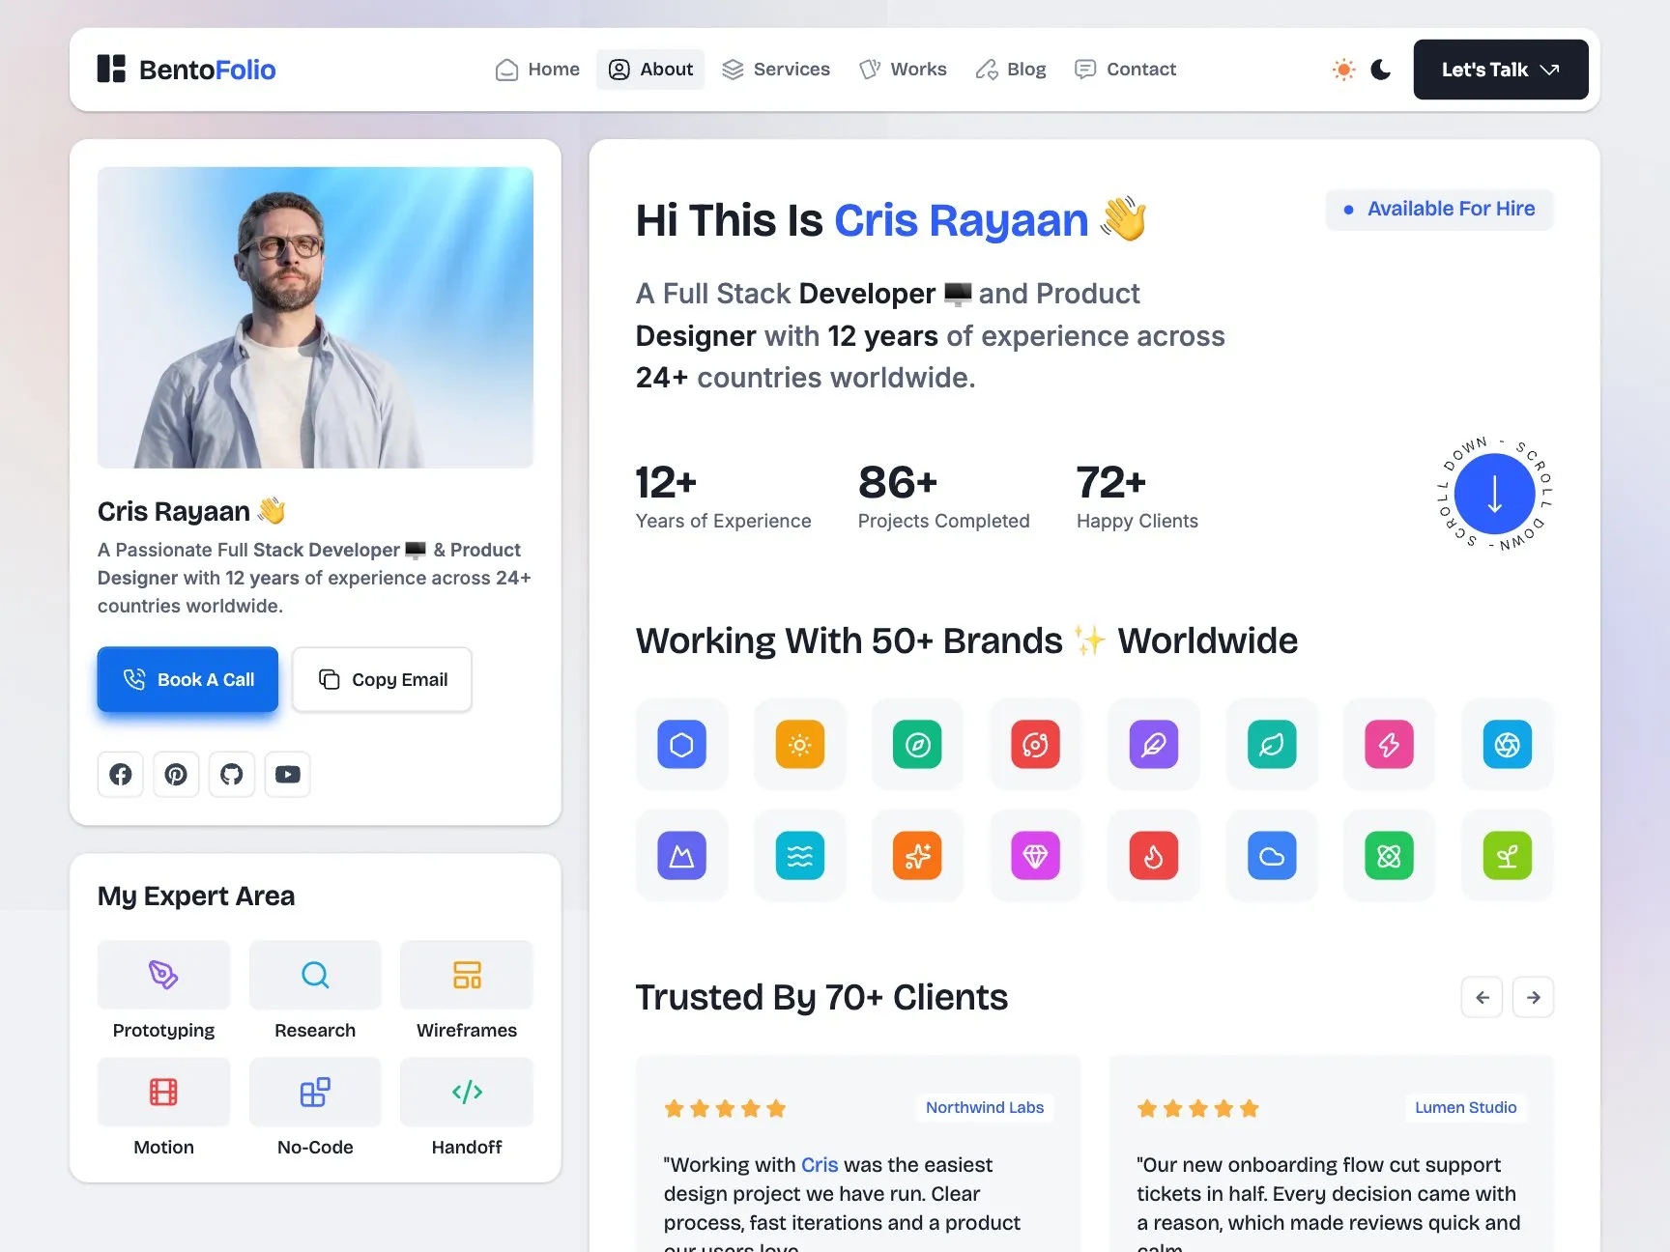Open the Facebook social link icon
The image size is (1670, 1252).
(121, 774)
